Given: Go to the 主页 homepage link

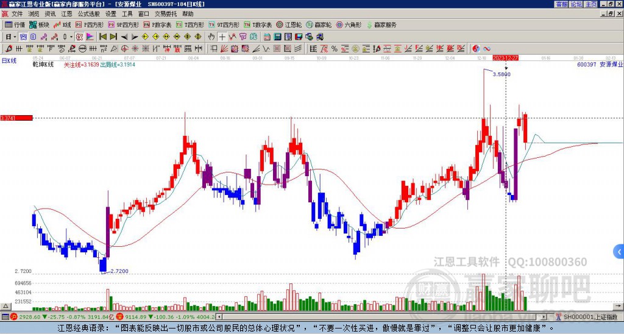Looking at the screenshot, I should 590,4.
